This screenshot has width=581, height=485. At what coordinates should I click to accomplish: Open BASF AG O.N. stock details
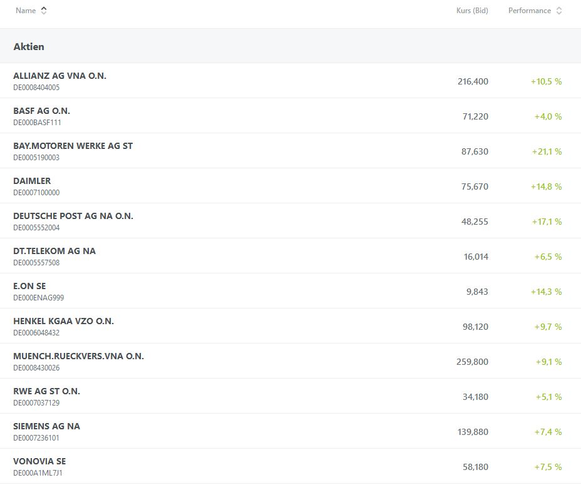41,111
